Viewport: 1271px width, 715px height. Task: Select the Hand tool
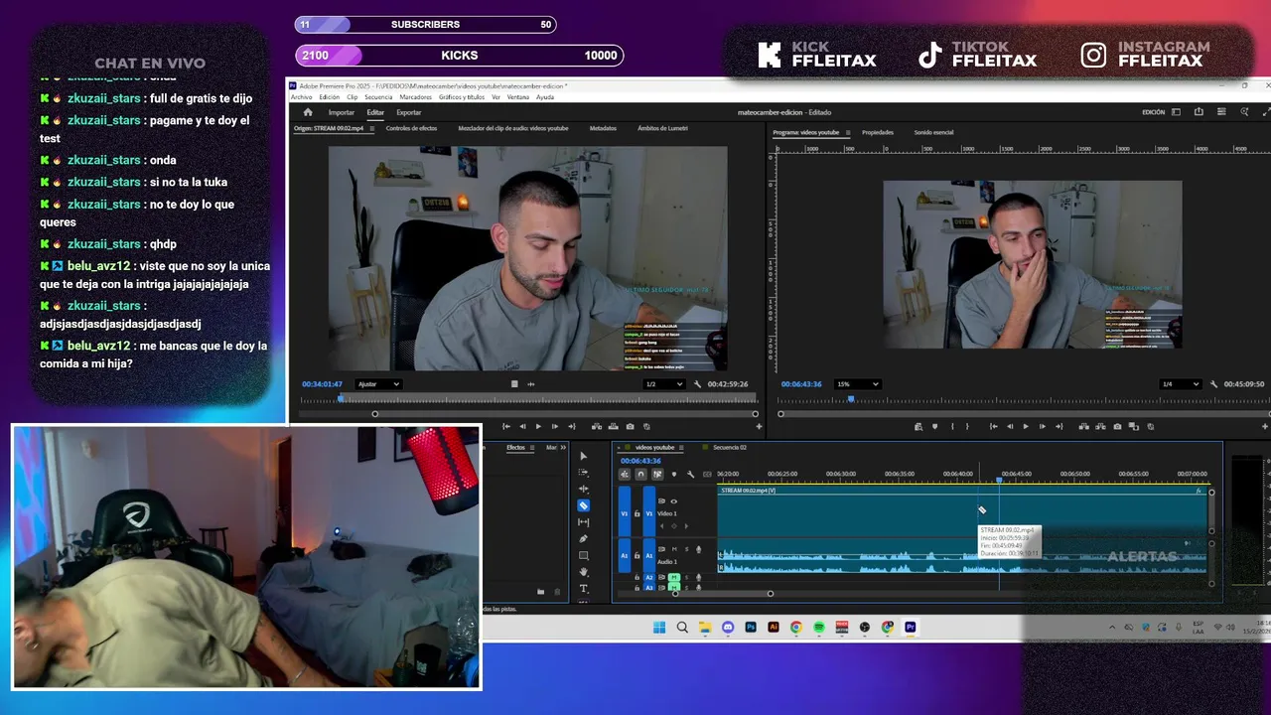point(583,572)
